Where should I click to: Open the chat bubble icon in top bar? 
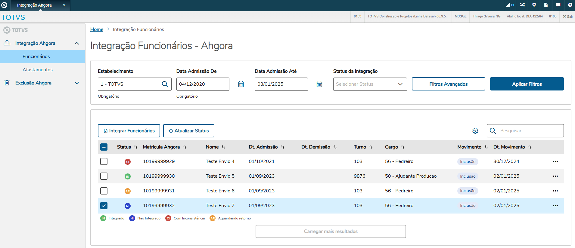(558, 5)
